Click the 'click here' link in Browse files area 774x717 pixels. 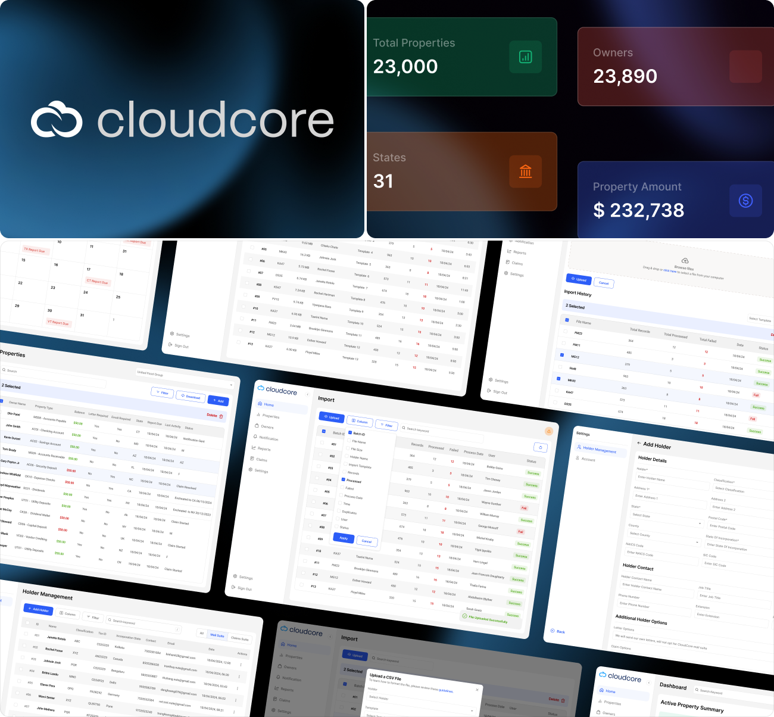point(670,271)
